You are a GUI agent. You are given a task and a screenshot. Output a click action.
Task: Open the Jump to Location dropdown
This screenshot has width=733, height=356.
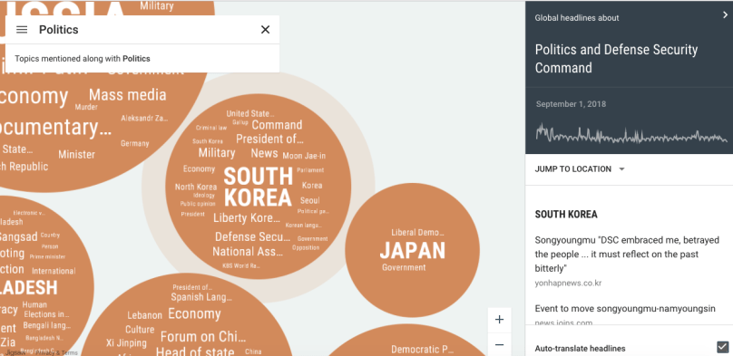tap(580, 168)
